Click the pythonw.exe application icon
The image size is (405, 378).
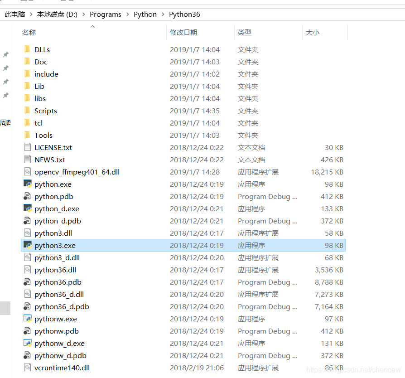(27, 319)
